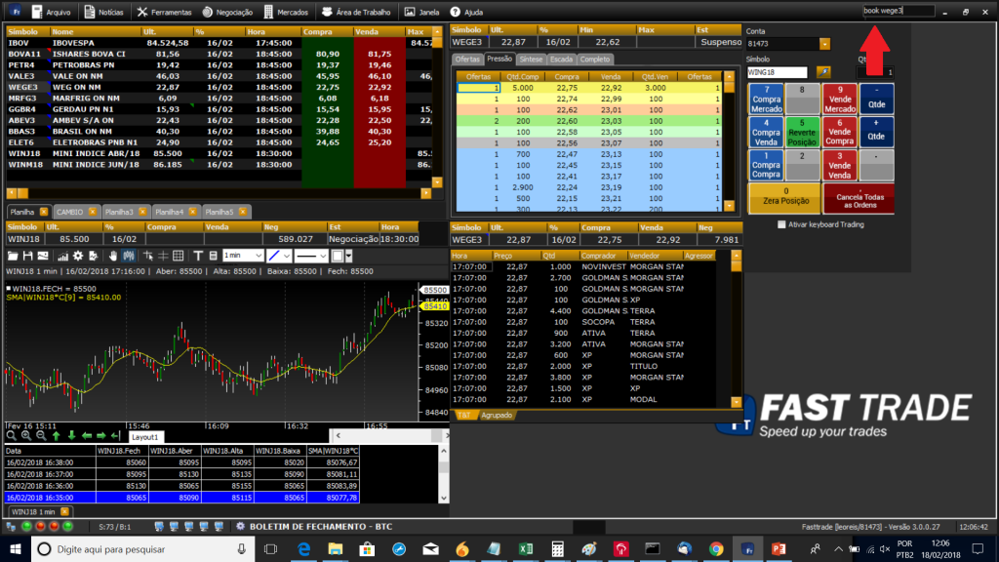The image size is (999, 562).
Task: Click the quotes table horizontal scrollbar
Action: coord(219,193)
